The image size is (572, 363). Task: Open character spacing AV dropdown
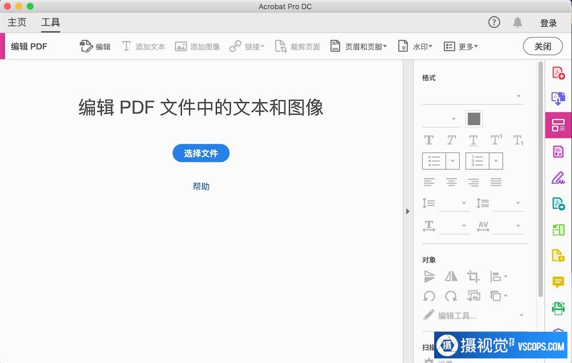click(x=508, y=226)
